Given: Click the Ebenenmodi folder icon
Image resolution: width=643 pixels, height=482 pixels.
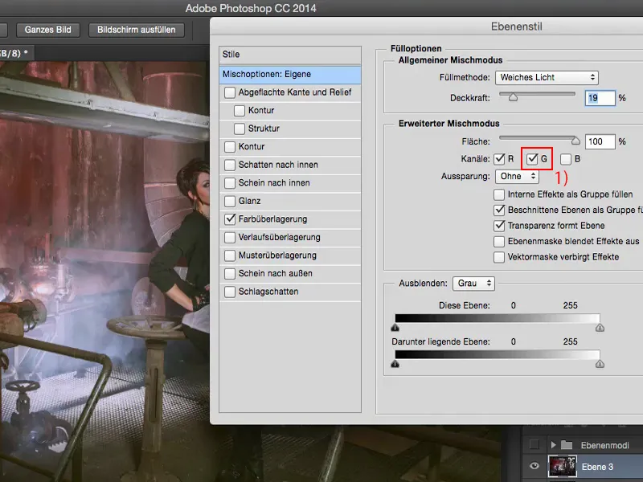Looking at the screenshot, I should (567, 445).
